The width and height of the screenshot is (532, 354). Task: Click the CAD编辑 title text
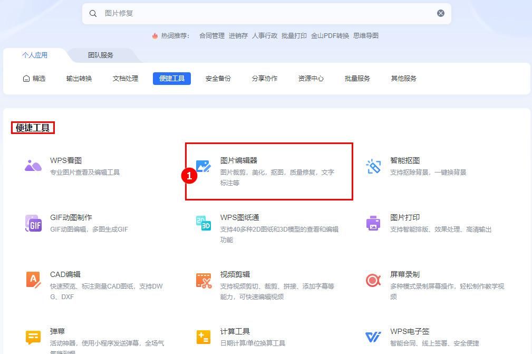coord(65,274)
